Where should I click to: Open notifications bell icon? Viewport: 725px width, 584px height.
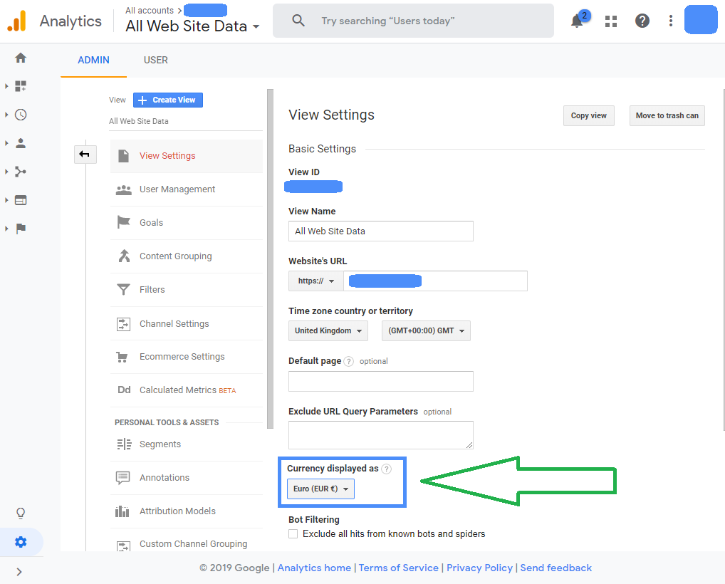[577, 21]
